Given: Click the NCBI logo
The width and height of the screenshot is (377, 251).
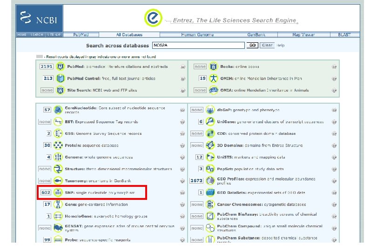Looking at the screenshot, I should pos(39,18).
